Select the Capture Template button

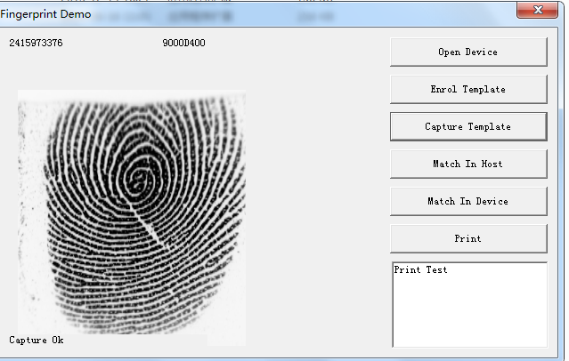[x=468, y=126]
